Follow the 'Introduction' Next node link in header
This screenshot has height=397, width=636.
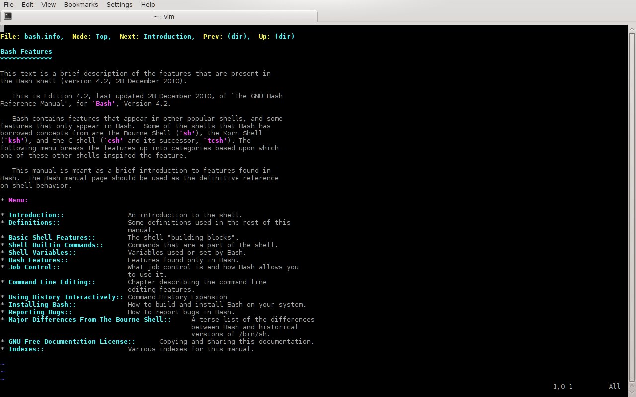[167, 36]
